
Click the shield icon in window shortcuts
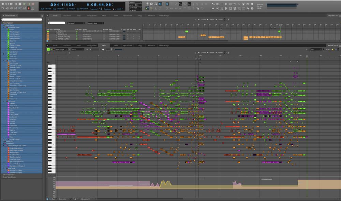pos(252,4)
